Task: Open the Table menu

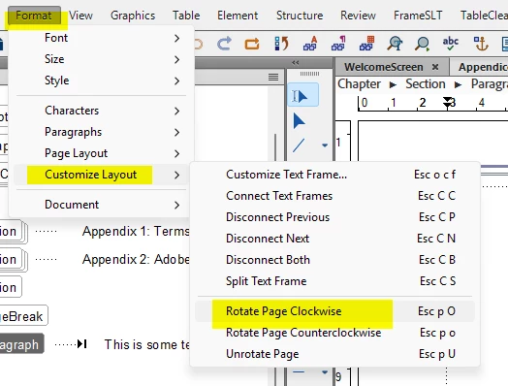Action: (x=186, y=16)
